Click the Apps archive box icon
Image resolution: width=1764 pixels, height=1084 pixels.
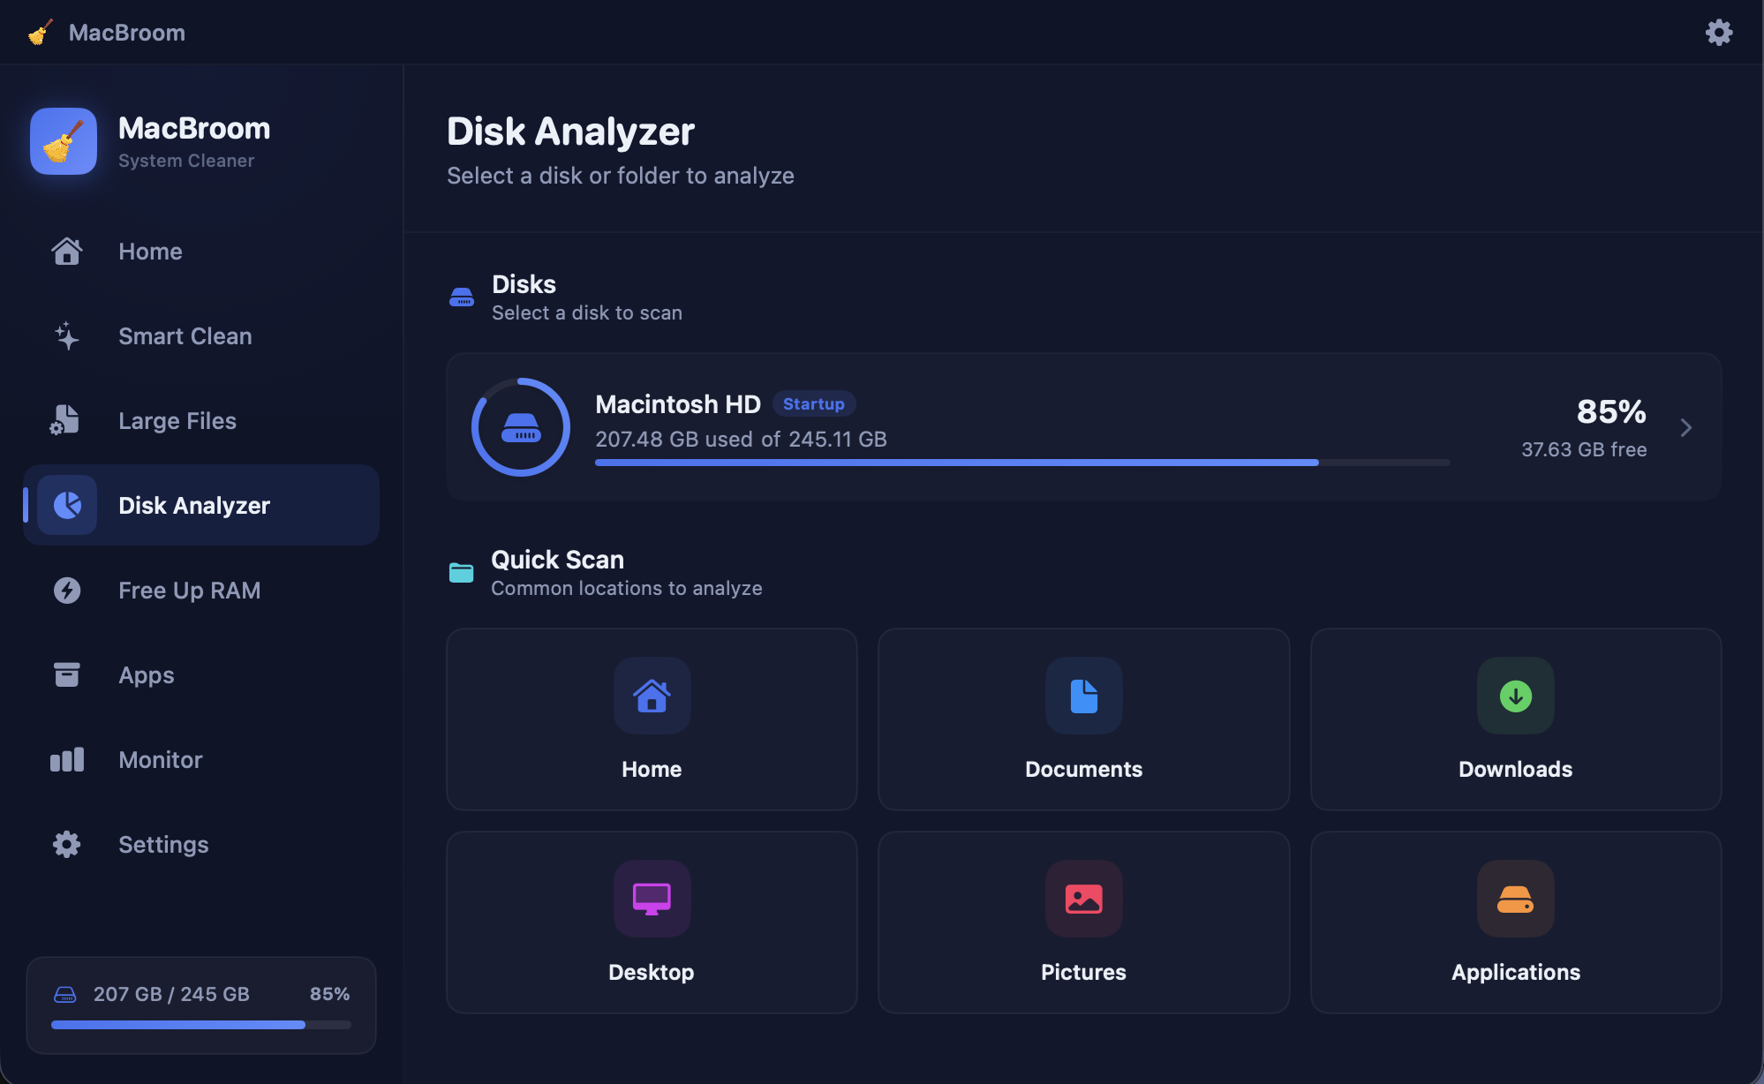click(x=67, y=674)
